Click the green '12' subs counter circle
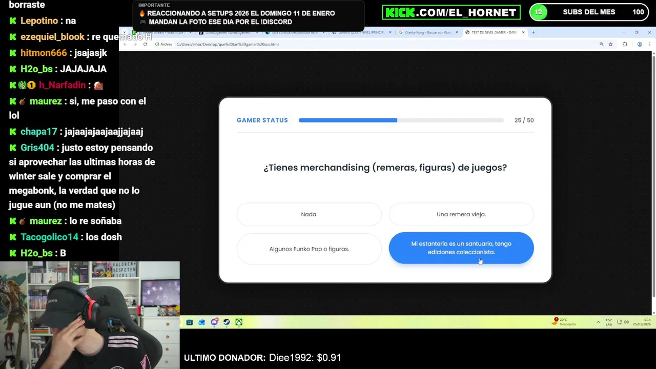656x369 pixels. coord(538,12)
